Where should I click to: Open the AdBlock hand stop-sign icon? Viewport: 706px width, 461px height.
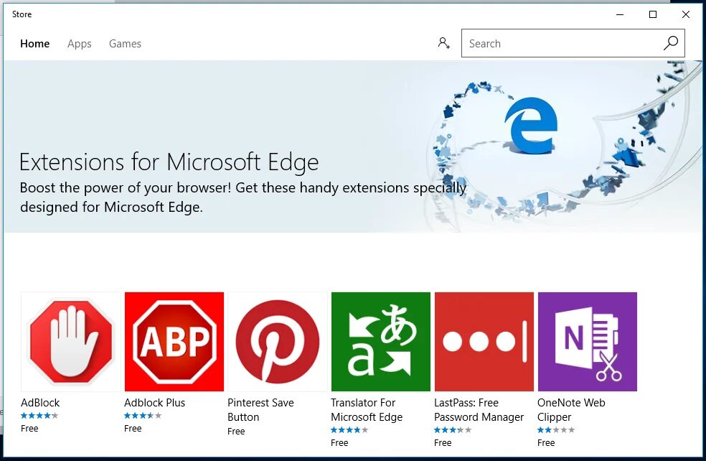click(71, 342)
